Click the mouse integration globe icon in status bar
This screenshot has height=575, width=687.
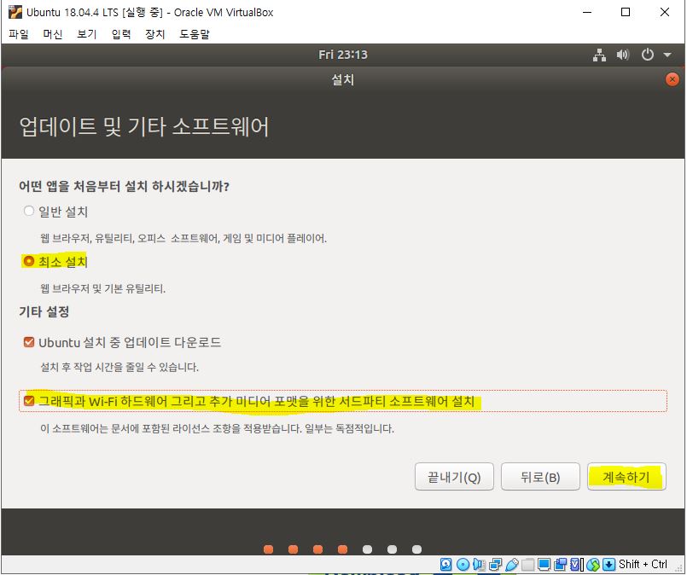593,565
